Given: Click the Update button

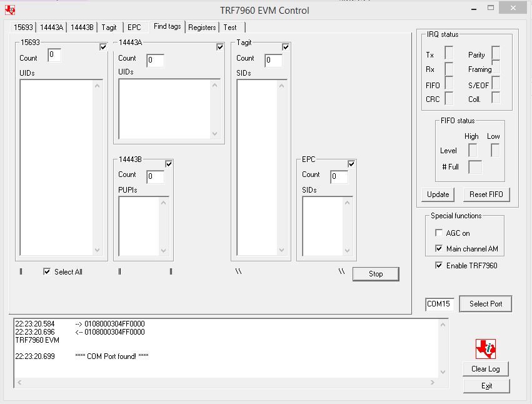Looking at the screenshot, I should (438, 194).
